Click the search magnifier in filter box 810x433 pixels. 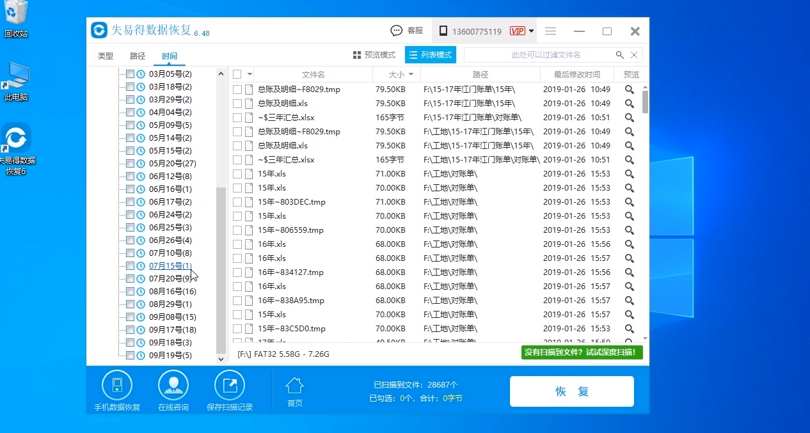[620, 55]
